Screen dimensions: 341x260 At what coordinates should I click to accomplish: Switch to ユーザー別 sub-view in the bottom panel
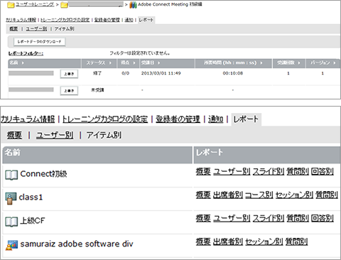point(55,135)
